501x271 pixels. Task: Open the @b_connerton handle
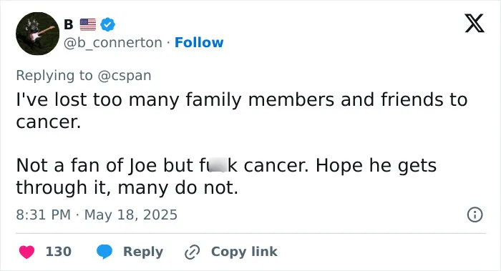[113, 43]
